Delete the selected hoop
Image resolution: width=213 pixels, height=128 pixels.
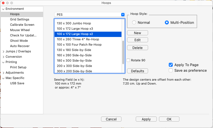(x=137, y=48)
